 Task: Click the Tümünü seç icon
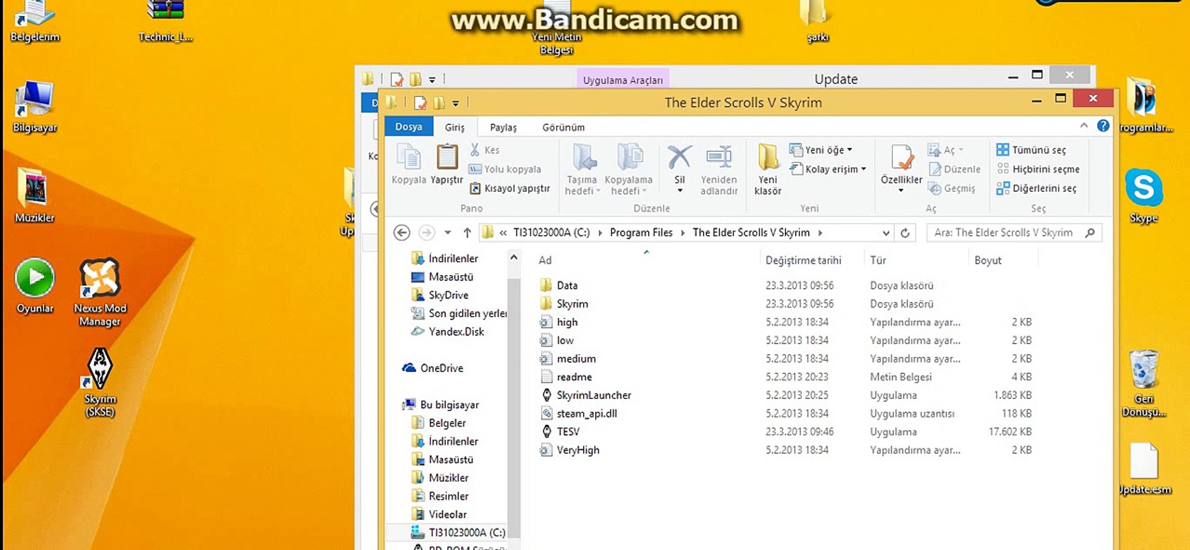click(x=1002, y=150)
